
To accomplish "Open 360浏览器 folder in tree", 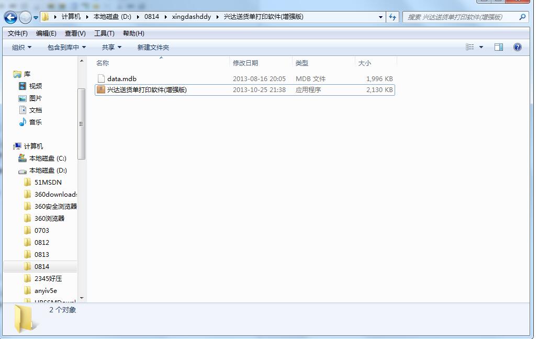I will (49, 218).
